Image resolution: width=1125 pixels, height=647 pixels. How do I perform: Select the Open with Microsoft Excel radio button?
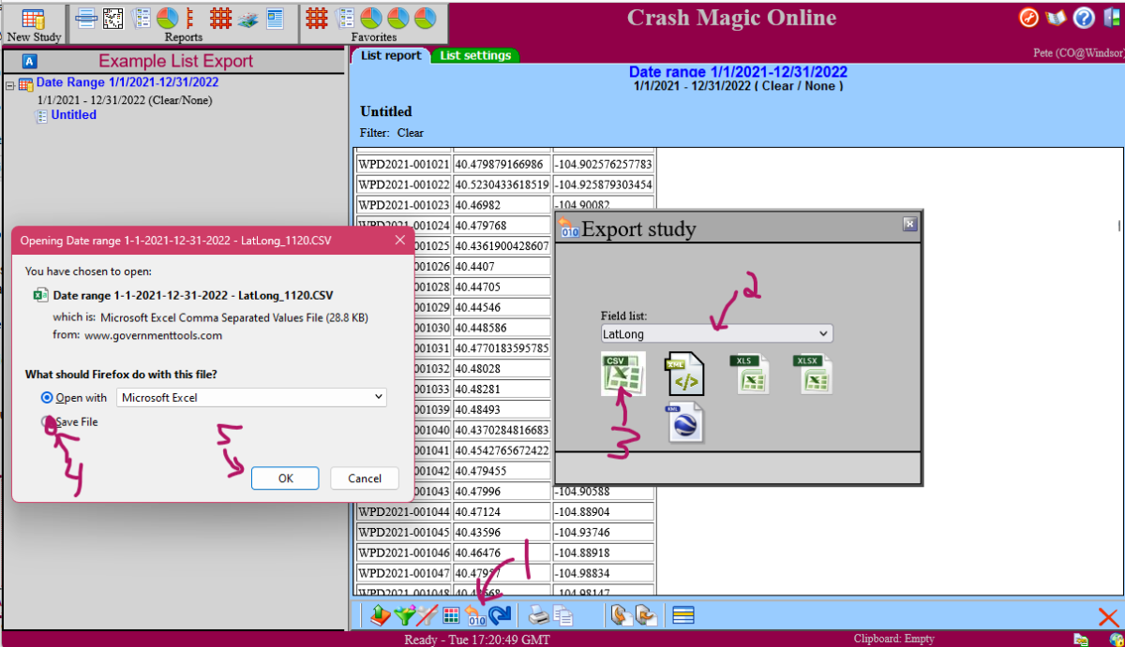[x=49, y=397]
